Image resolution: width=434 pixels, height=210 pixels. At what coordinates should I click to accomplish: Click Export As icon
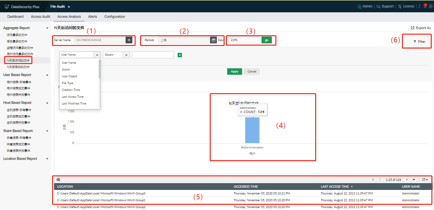click(x=413, y=28)
